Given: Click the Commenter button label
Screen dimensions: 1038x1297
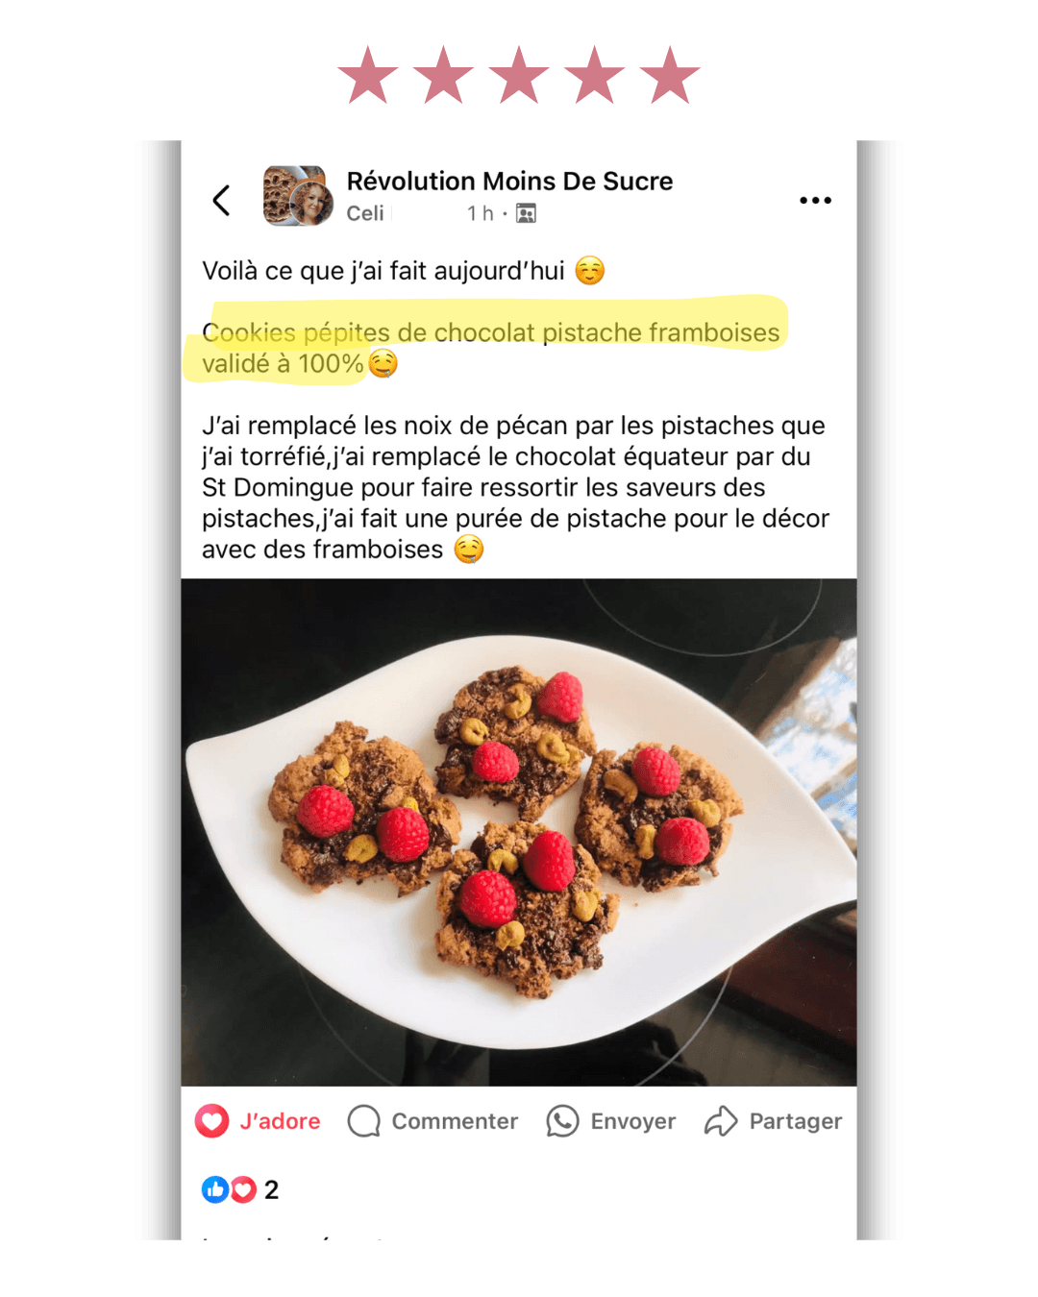Looking at the screenshot, I should pyautogui.click(x=455, y=1121).
